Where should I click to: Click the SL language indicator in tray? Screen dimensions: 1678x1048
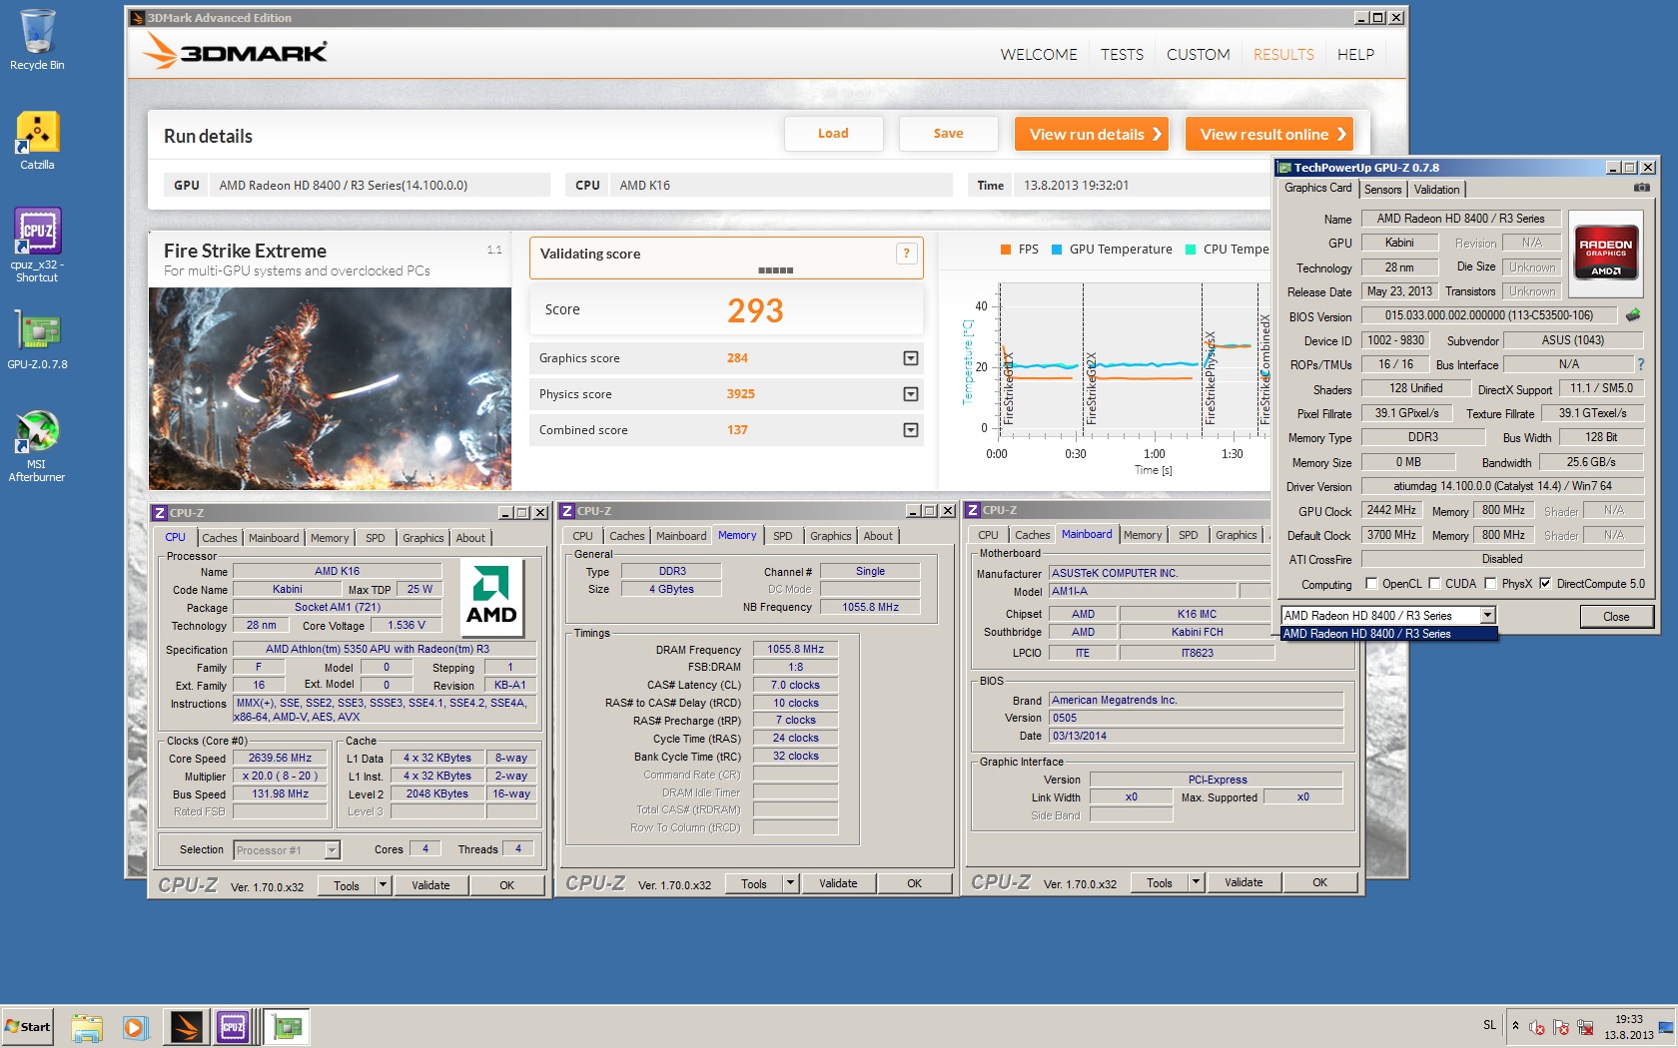1489,1025
